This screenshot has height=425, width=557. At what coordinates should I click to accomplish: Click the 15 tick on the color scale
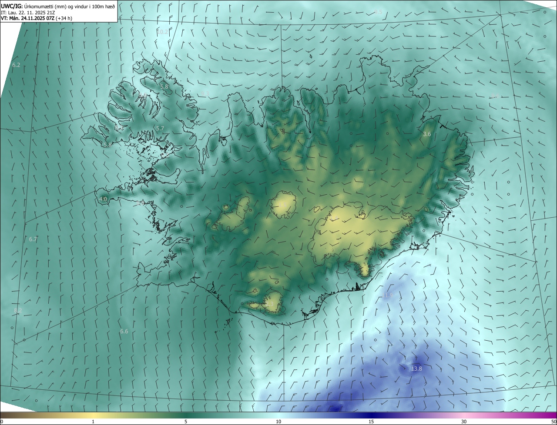tap(371, 422)
